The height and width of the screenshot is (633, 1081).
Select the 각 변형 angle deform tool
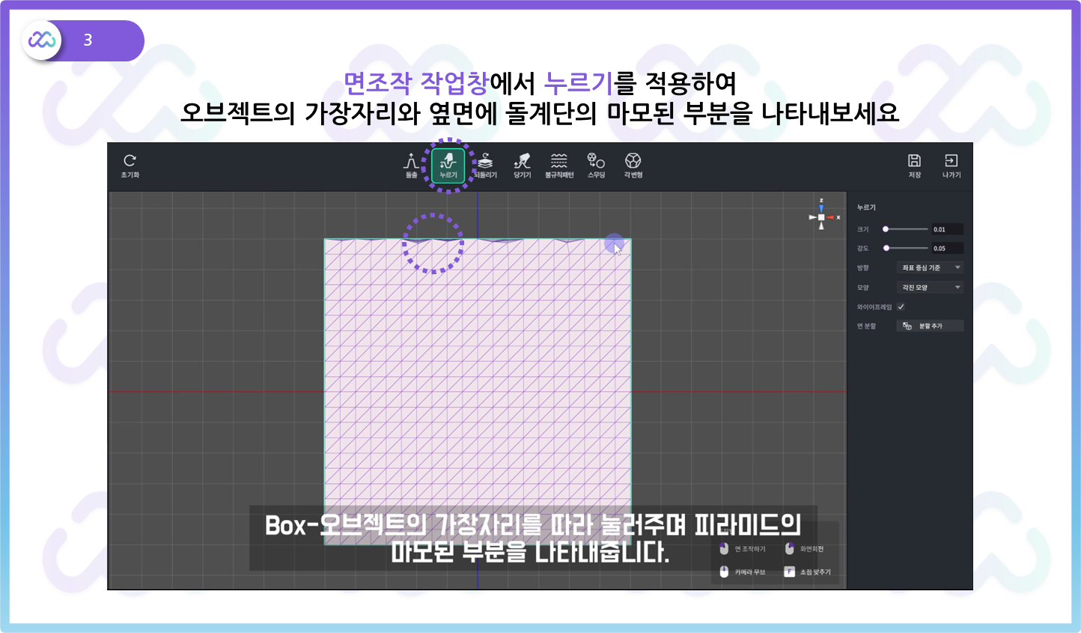click(633, 166)
